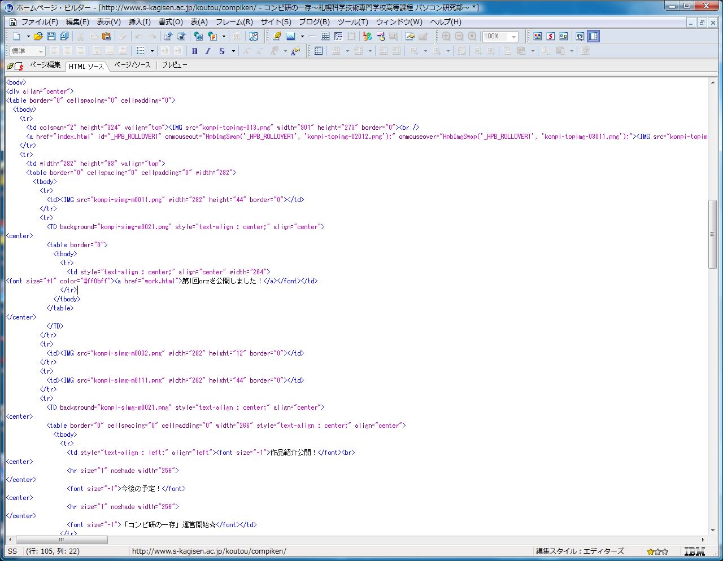Open the 編集(E) menu
723x561 pixels.
tap(77, 22)
